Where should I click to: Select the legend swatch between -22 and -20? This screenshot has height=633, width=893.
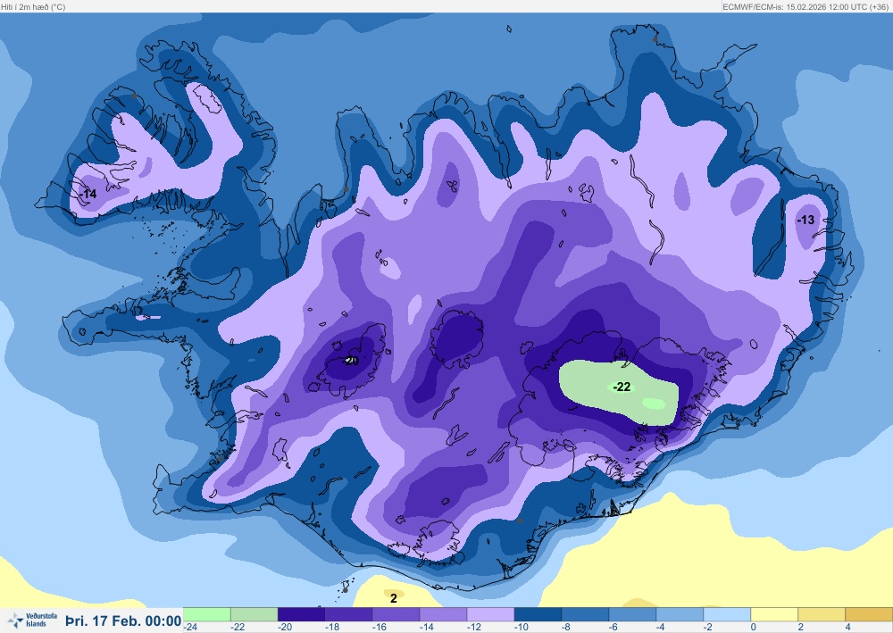254,614
